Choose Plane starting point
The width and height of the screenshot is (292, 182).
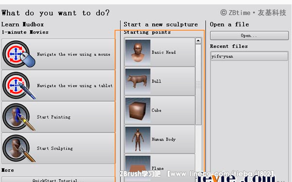coord(160,168)
